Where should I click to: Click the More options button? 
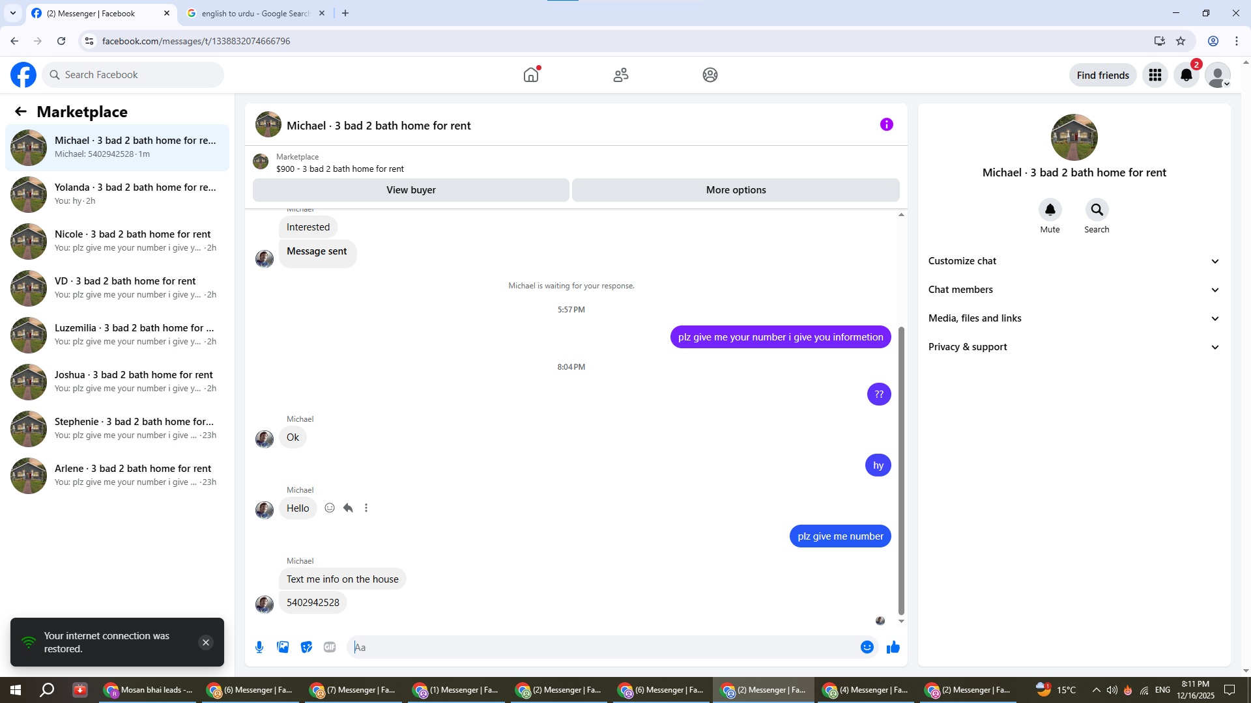pyautogui.click(x=736, y=190)
